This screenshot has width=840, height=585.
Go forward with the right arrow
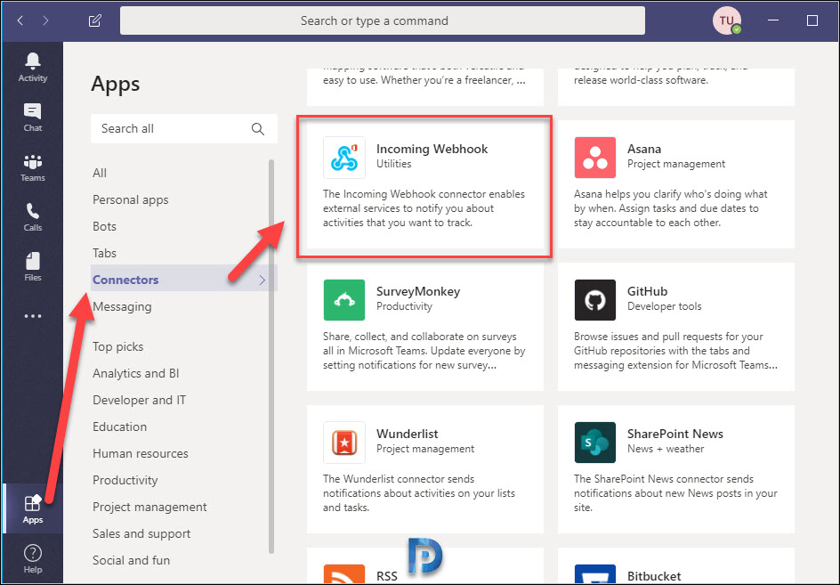click(x=45, y=20)
